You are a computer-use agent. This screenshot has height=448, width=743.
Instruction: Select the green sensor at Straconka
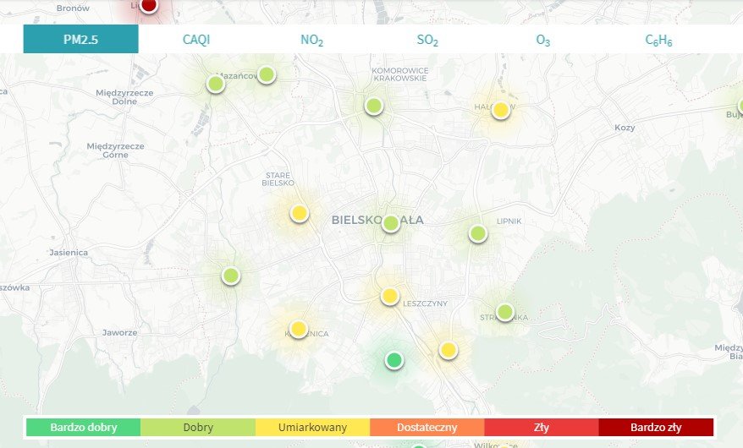tap(505, 312)
